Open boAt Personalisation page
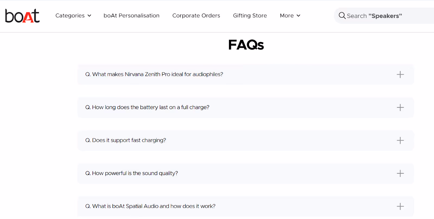 tap(132, 15)
